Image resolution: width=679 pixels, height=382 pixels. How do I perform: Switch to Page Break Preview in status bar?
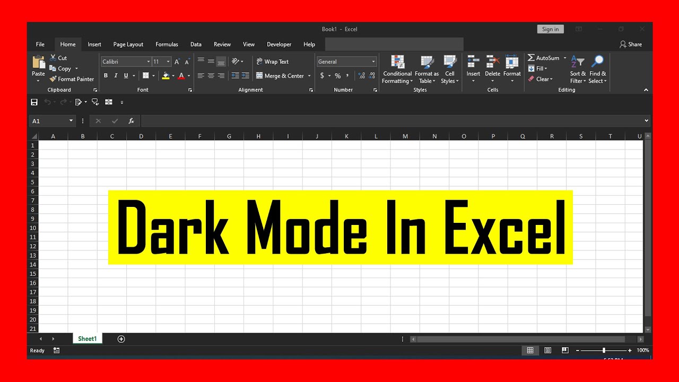coord(565,350)
